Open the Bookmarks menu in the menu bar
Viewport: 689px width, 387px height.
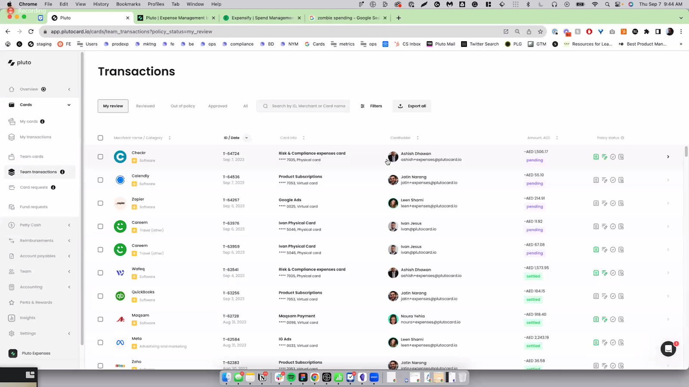128,4
